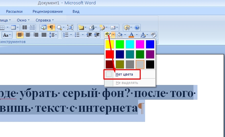Toggle Align Left text alignment

pyautogui.click(x=20, y=35)
